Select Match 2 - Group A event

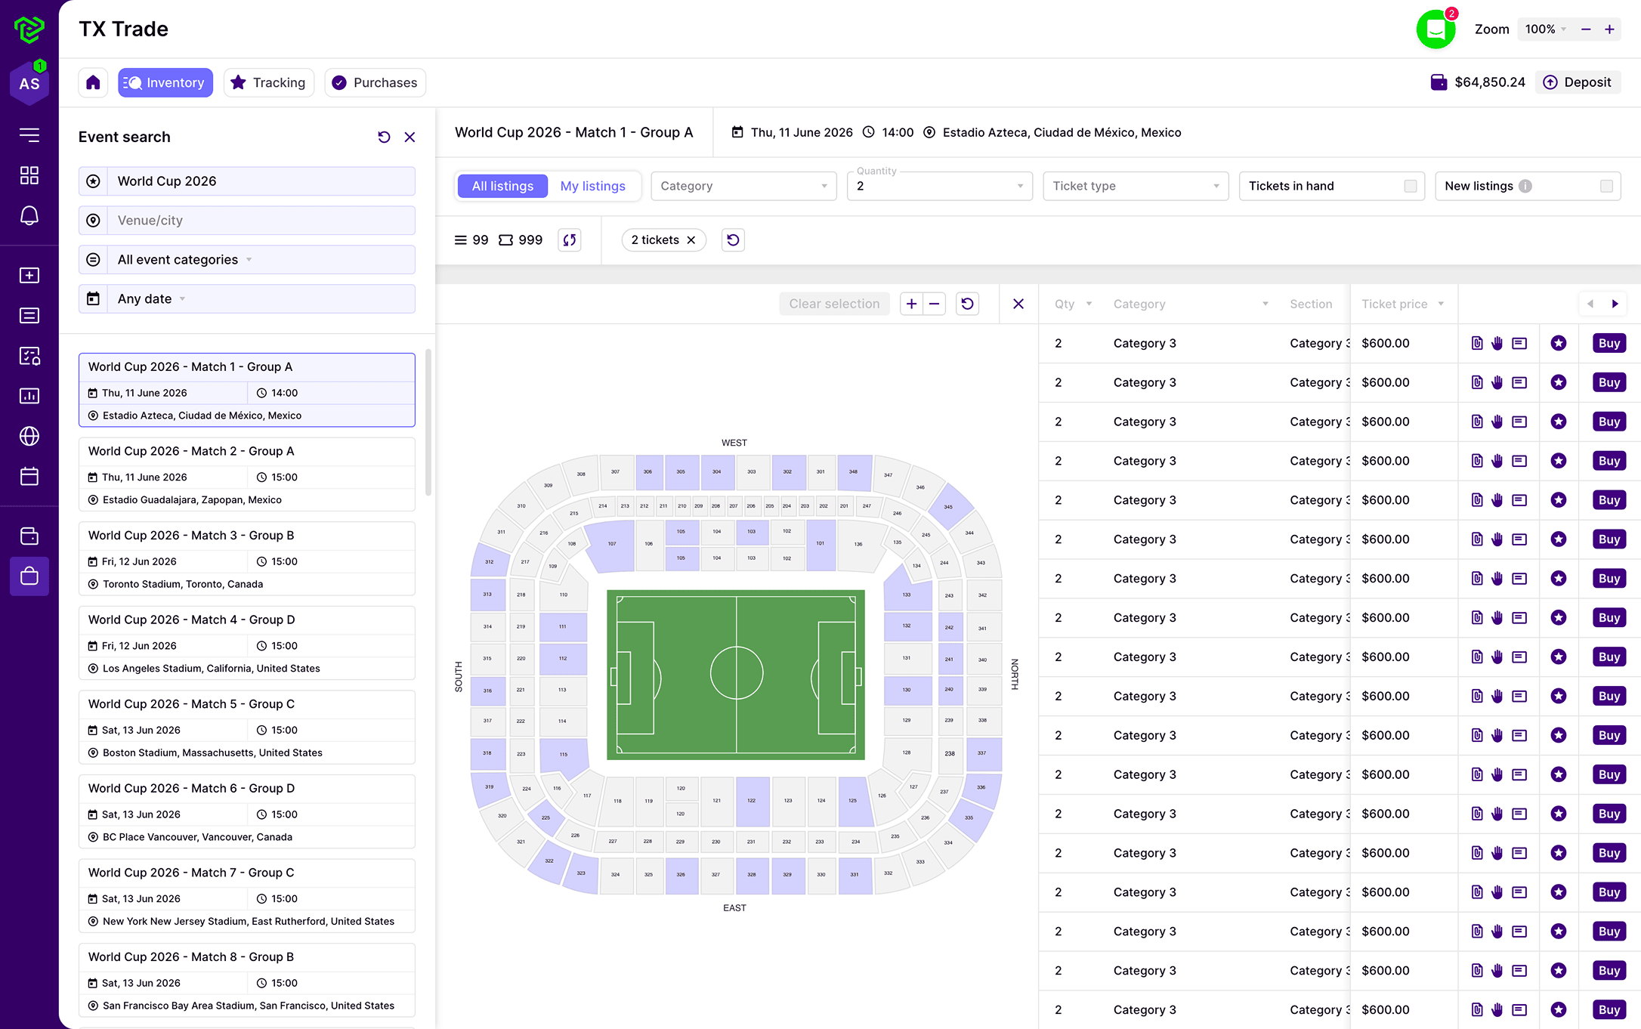tap(246, 474)
